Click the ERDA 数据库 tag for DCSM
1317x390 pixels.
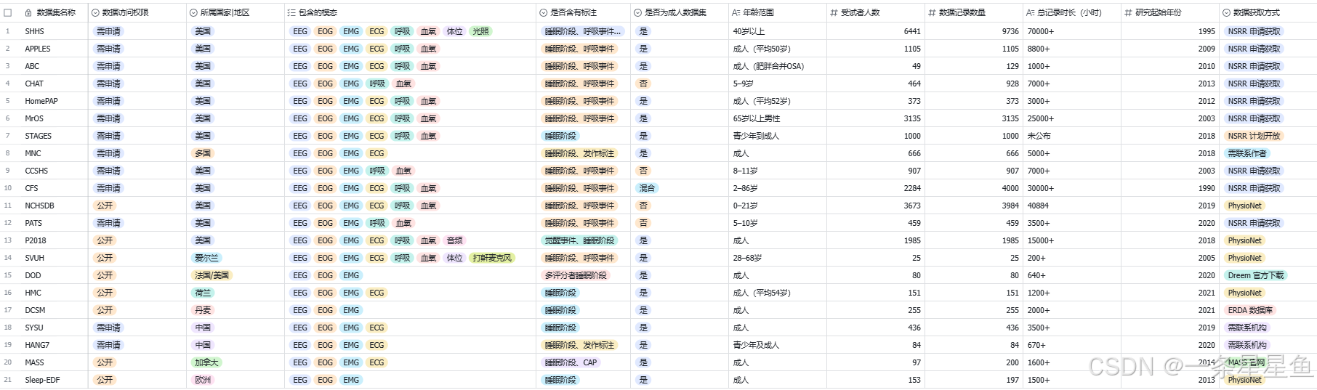[x=1249, y=310]
